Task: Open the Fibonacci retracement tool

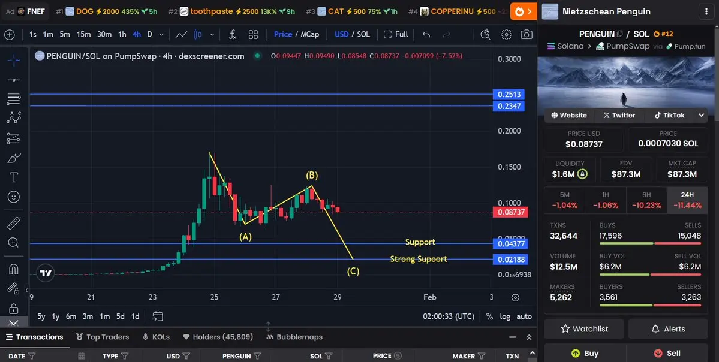Action: click(x=14, y=99)
